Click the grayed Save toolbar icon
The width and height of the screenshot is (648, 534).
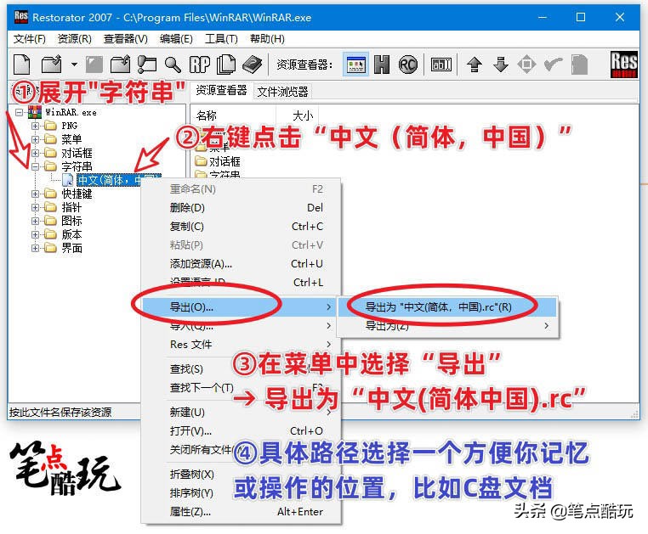coord(94,65)
